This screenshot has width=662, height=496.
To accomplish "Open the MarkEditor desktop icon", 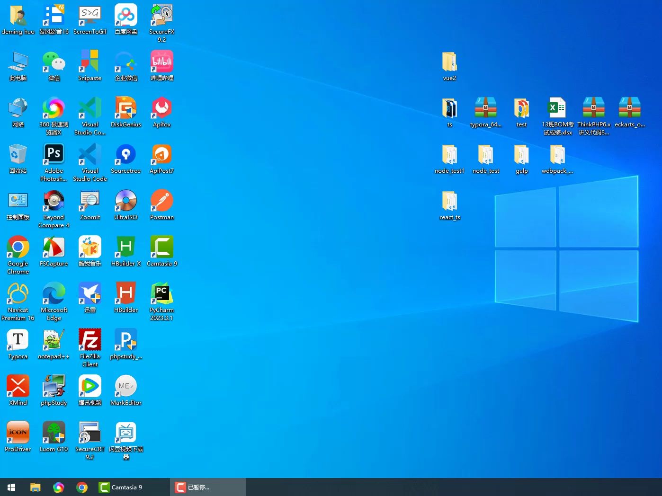I will [126, 391].
